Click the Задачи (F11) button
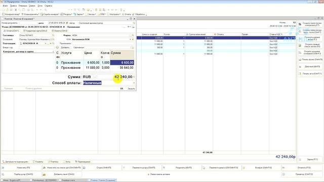The height and width of the screenshot is (182, 324). tap(310, 160)
